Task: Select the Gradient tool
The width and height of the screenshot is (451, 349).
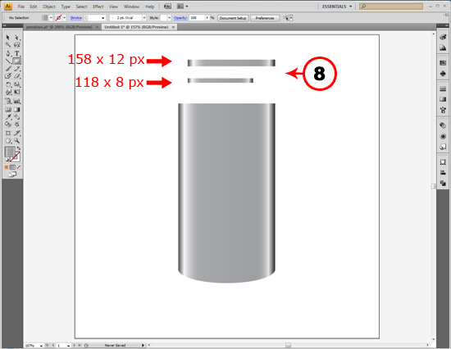Action: point(17,110)
